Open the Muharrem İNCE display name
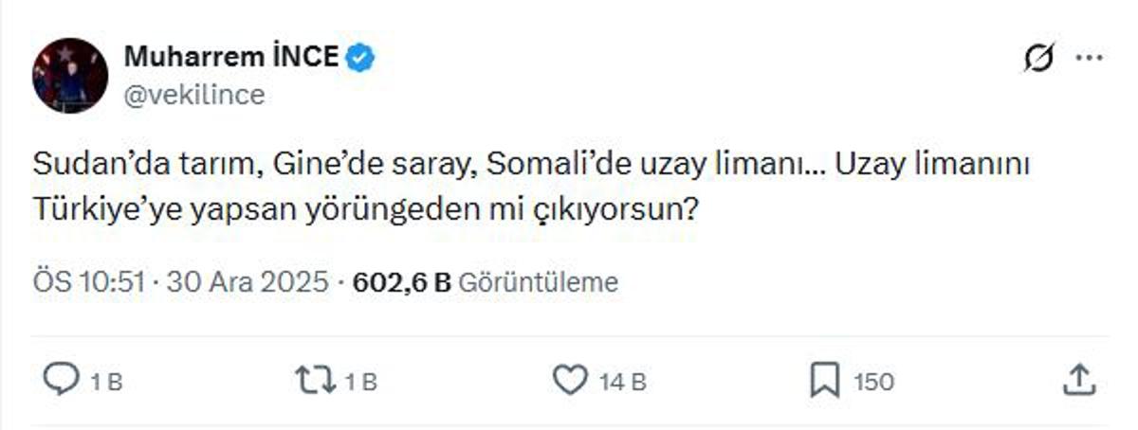Image resolution: width=1138 pixels, height=430 pixels. pos(230,59)
